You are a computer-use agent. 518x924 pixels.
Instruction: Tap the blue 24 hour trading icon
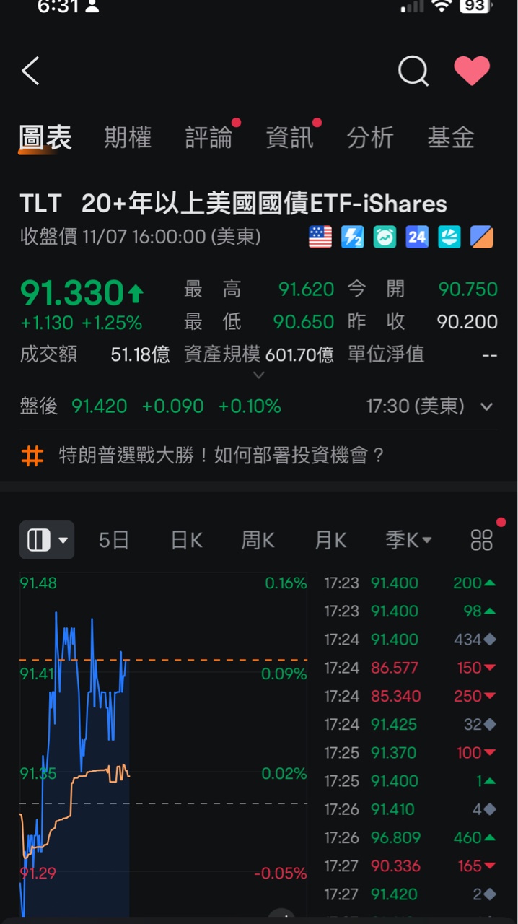click(417, 237)
